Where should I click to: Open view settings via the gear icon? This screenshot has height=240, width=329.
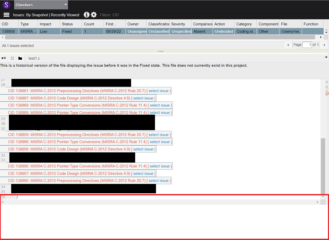point(94,15)
